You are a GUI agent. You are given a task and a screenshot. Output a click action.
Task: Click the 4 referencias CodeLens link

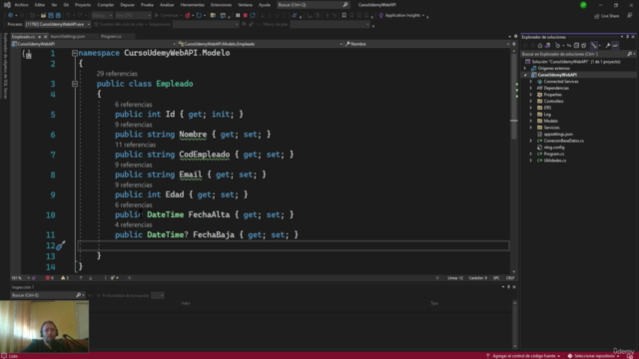(133, 224)
